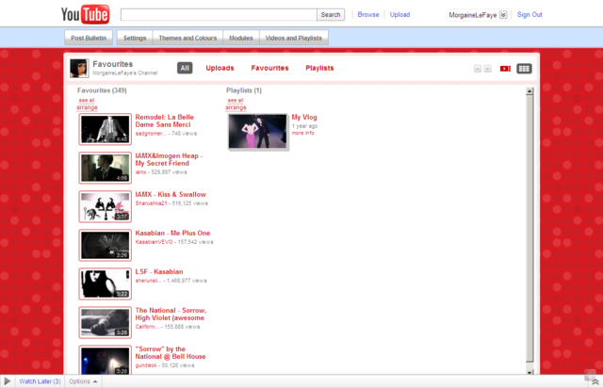Switch to player view icon

pyautogui.click(x=505, y=69)
